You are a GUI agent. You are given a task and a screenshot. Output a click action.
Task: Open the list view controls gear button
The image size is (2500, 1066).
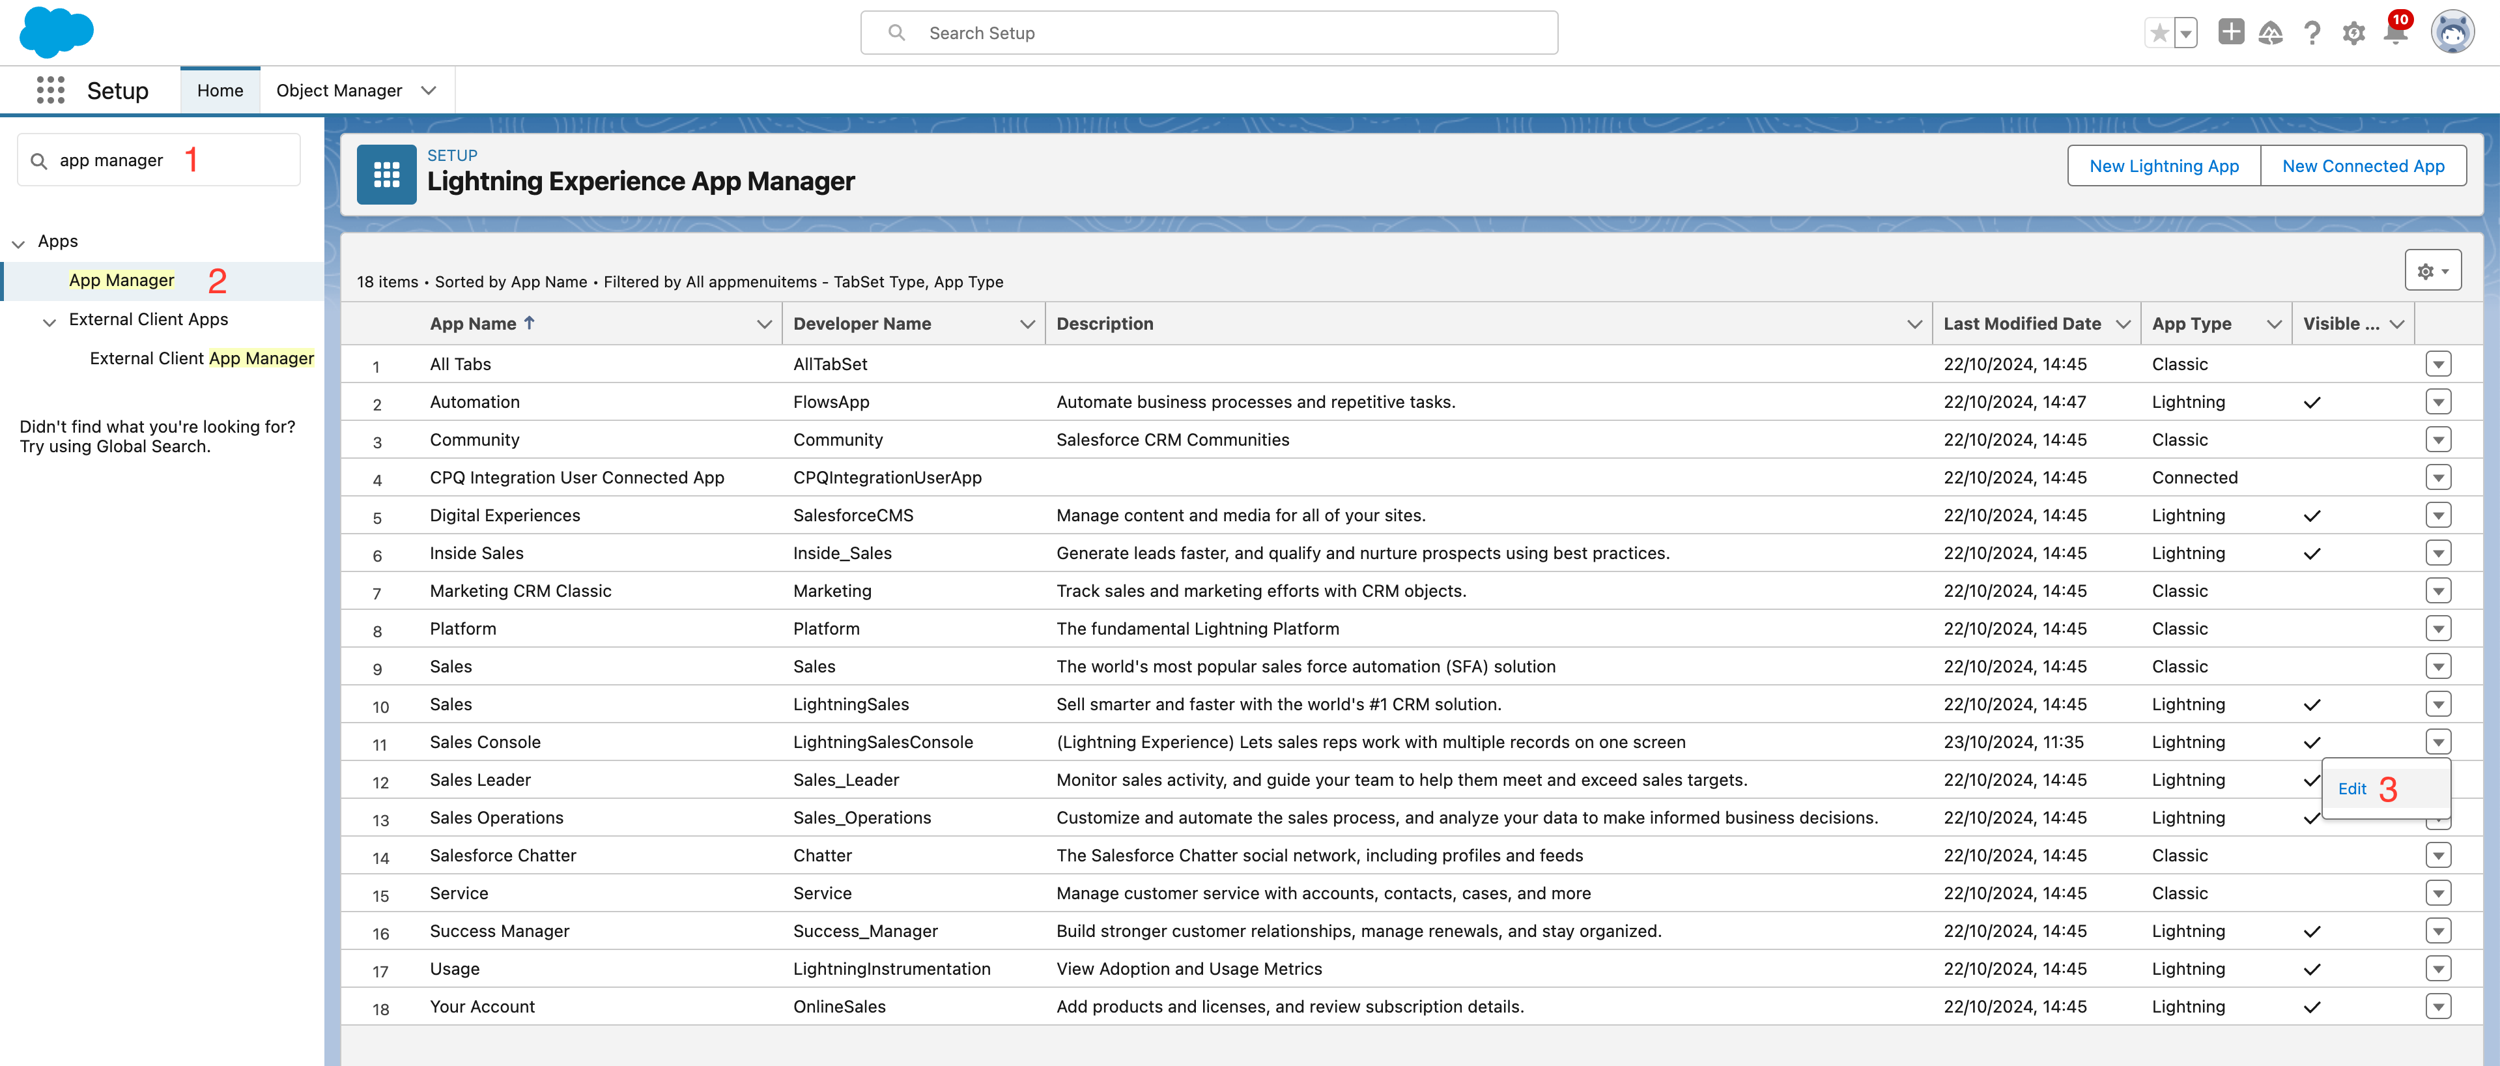click(2432, 270)
